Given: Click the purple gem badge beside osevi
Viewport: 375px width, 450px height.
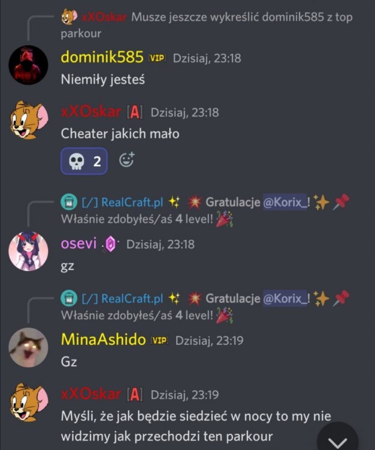Looking at the screenshot, I should [111, 245].
